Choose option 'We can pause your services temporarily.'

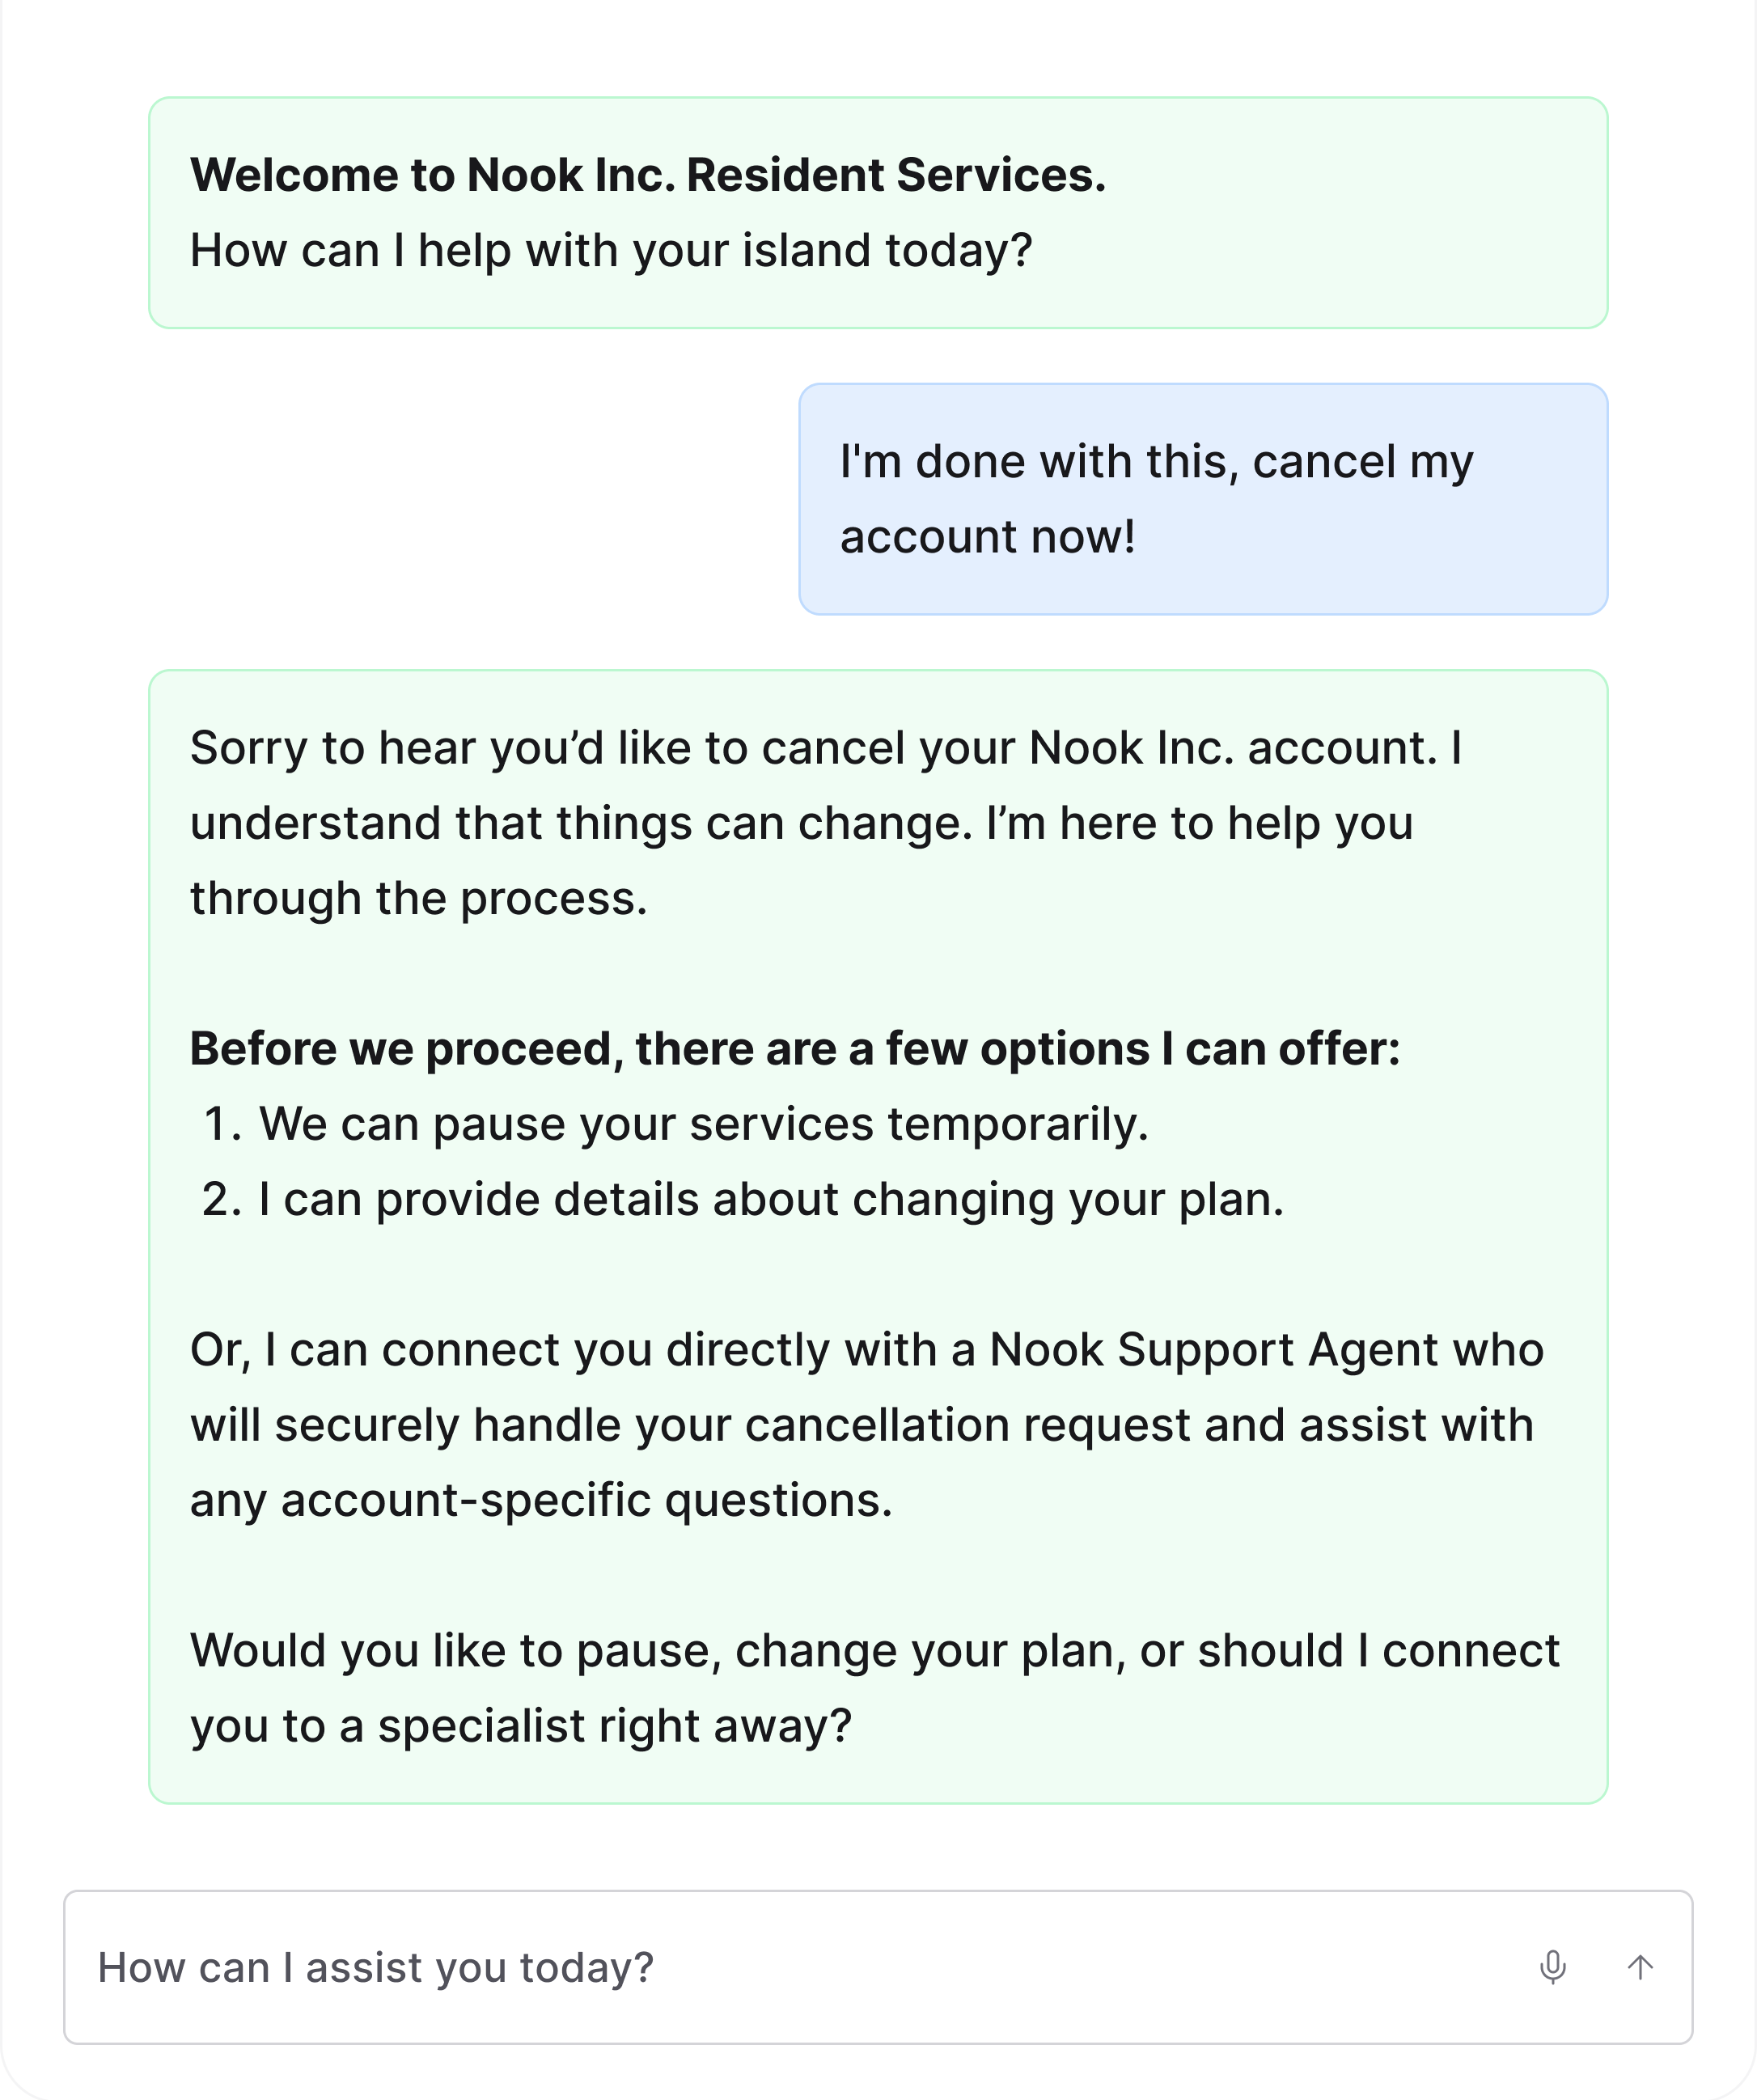pyautogui.click(x=704, y=1124)
